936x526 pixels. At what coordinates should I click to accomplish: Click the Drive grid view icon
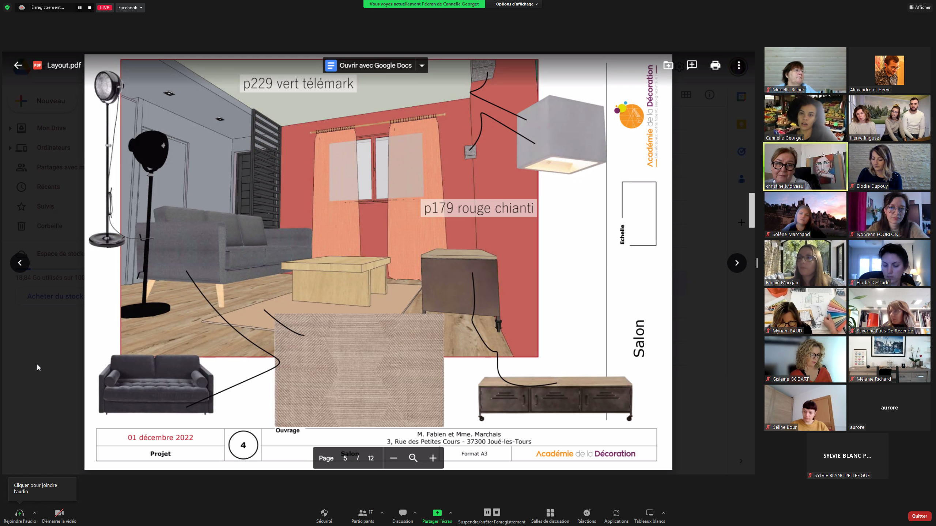point(686,95)
